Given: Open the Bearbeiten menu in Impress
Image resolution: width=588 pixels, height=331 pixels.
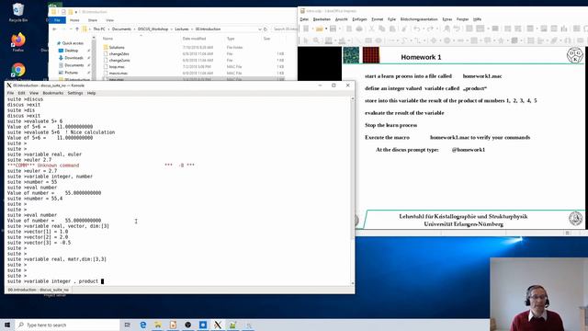Looking at the screenshot, I should pyautogui.click(x=322, y=19).
